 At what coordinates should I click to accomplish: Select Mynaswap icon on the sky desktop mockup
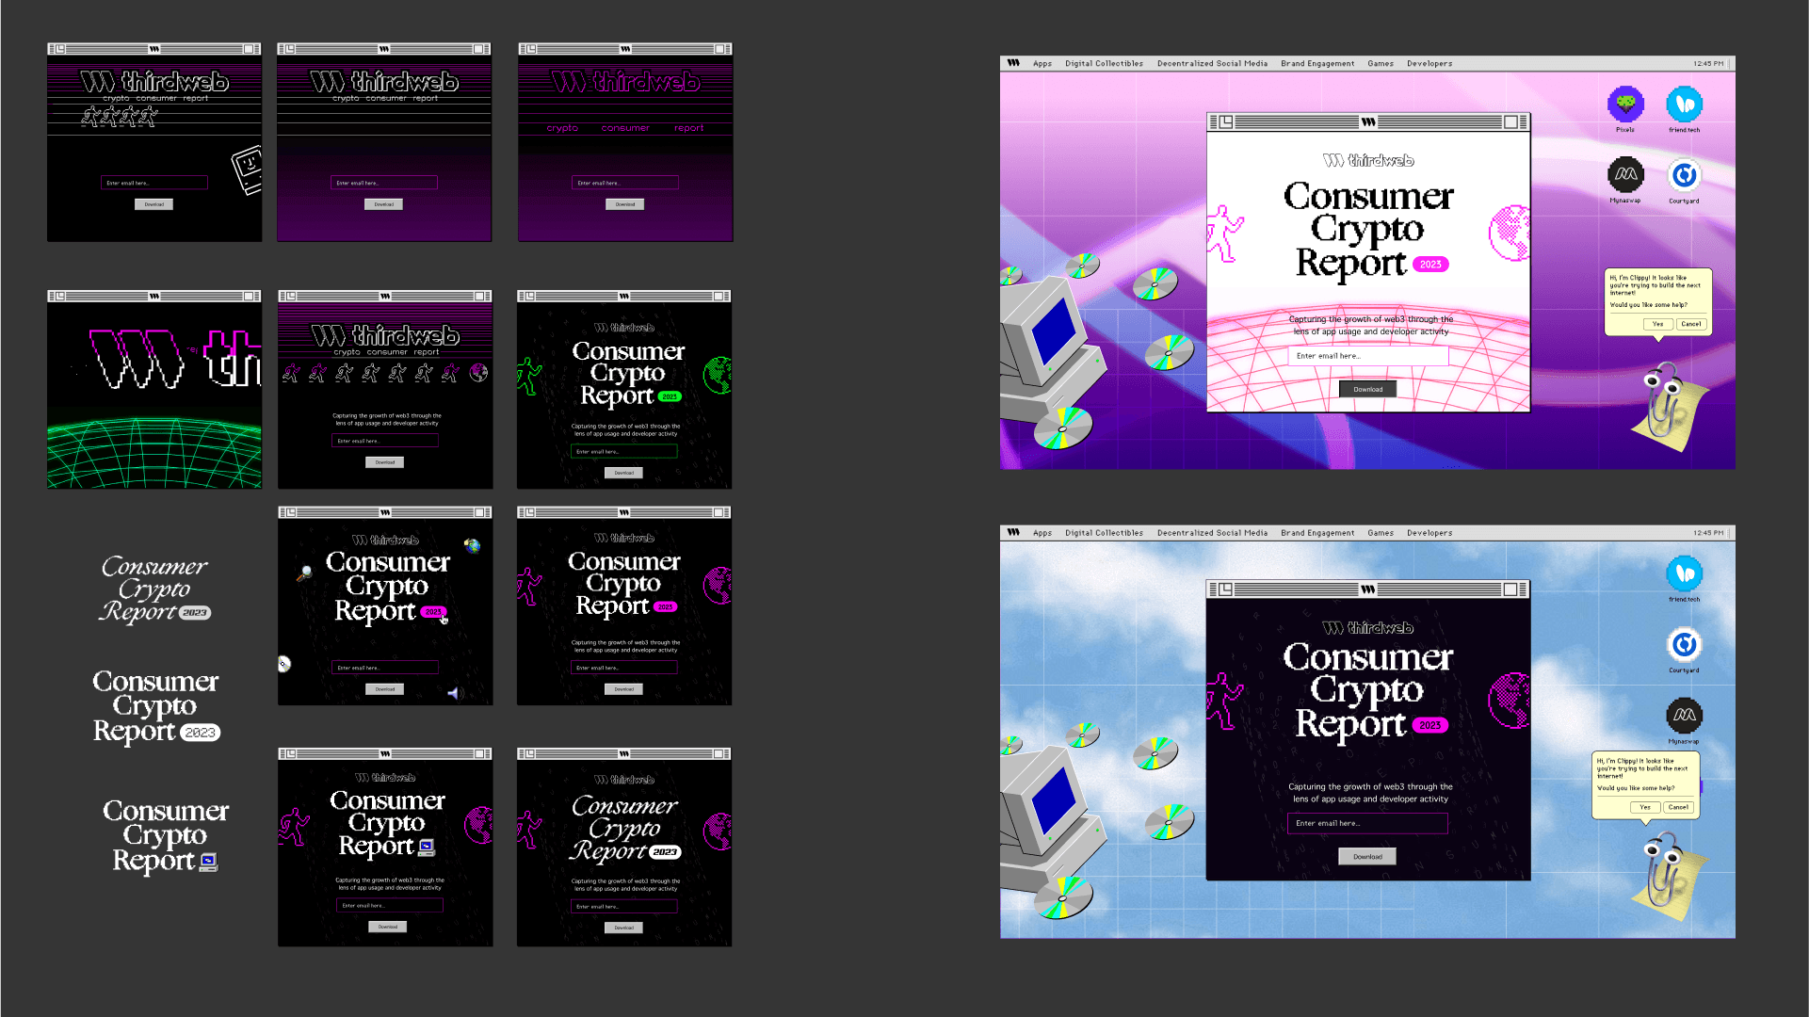(1684, 716)
